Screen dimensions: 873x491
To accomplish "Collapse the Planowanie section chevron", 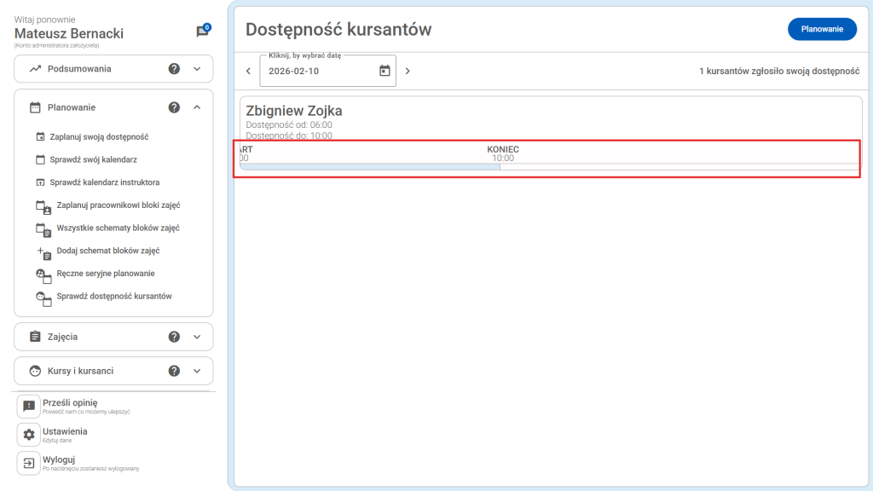I will pos(197,107).
